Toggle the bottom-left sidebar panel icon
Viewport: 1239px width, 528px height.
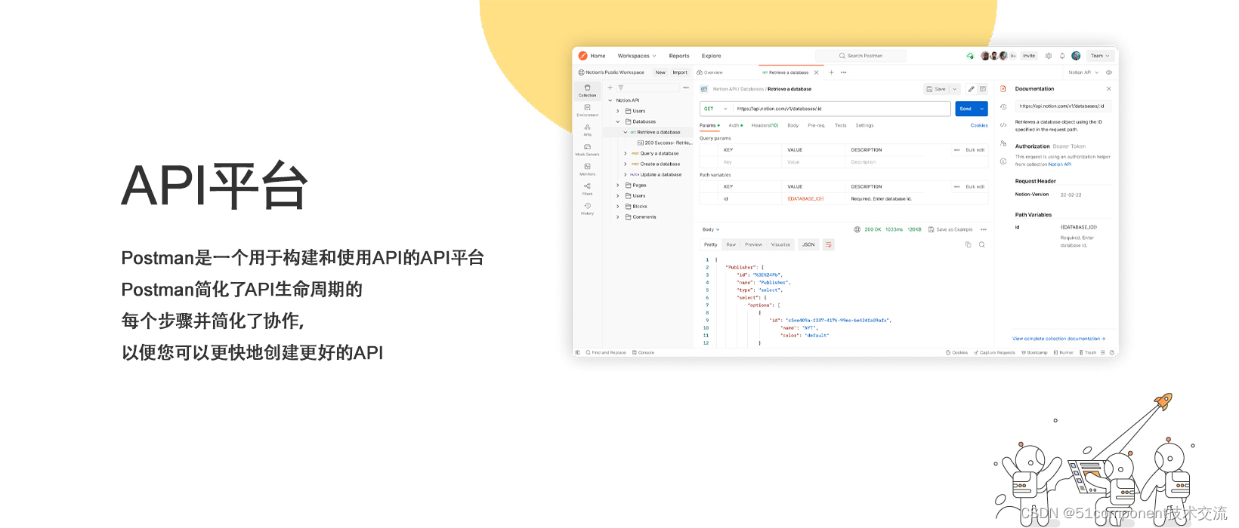(578, 352)
